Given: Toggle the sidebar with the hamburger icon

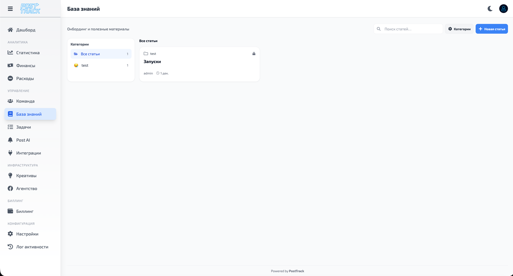Looking at the screenshot, I should coord(10,9).
